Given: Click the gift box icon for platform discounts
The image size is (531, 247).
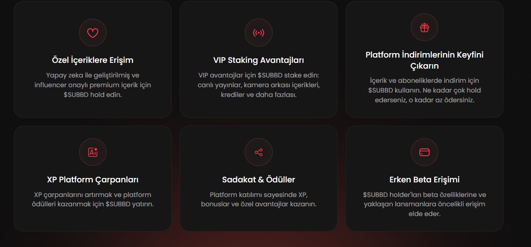Looking at the screenshot, I should [424, 27].
